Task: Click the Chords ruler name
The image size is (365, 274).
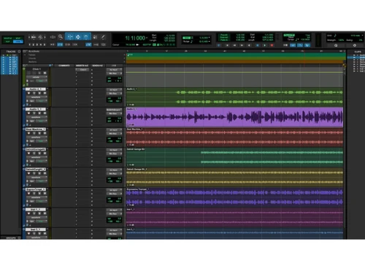Action: [x=32, y=58]
